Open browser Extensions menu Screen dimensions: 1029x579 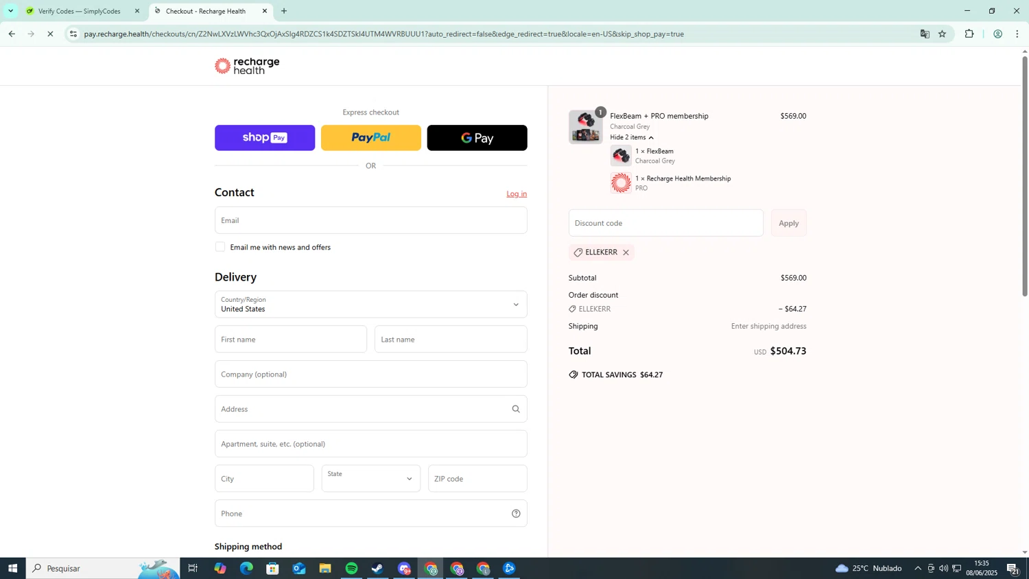click(x=969, y=34)
